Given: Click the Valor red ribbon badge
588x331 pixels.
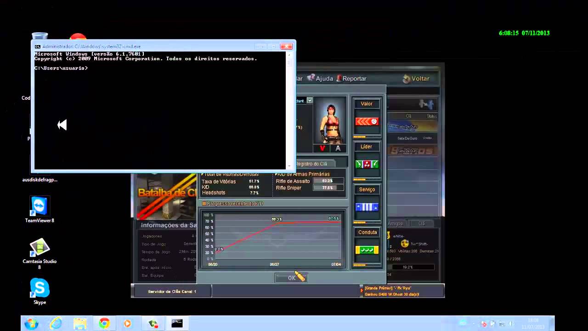Looking at the screenshot, I should click(367, 121).
